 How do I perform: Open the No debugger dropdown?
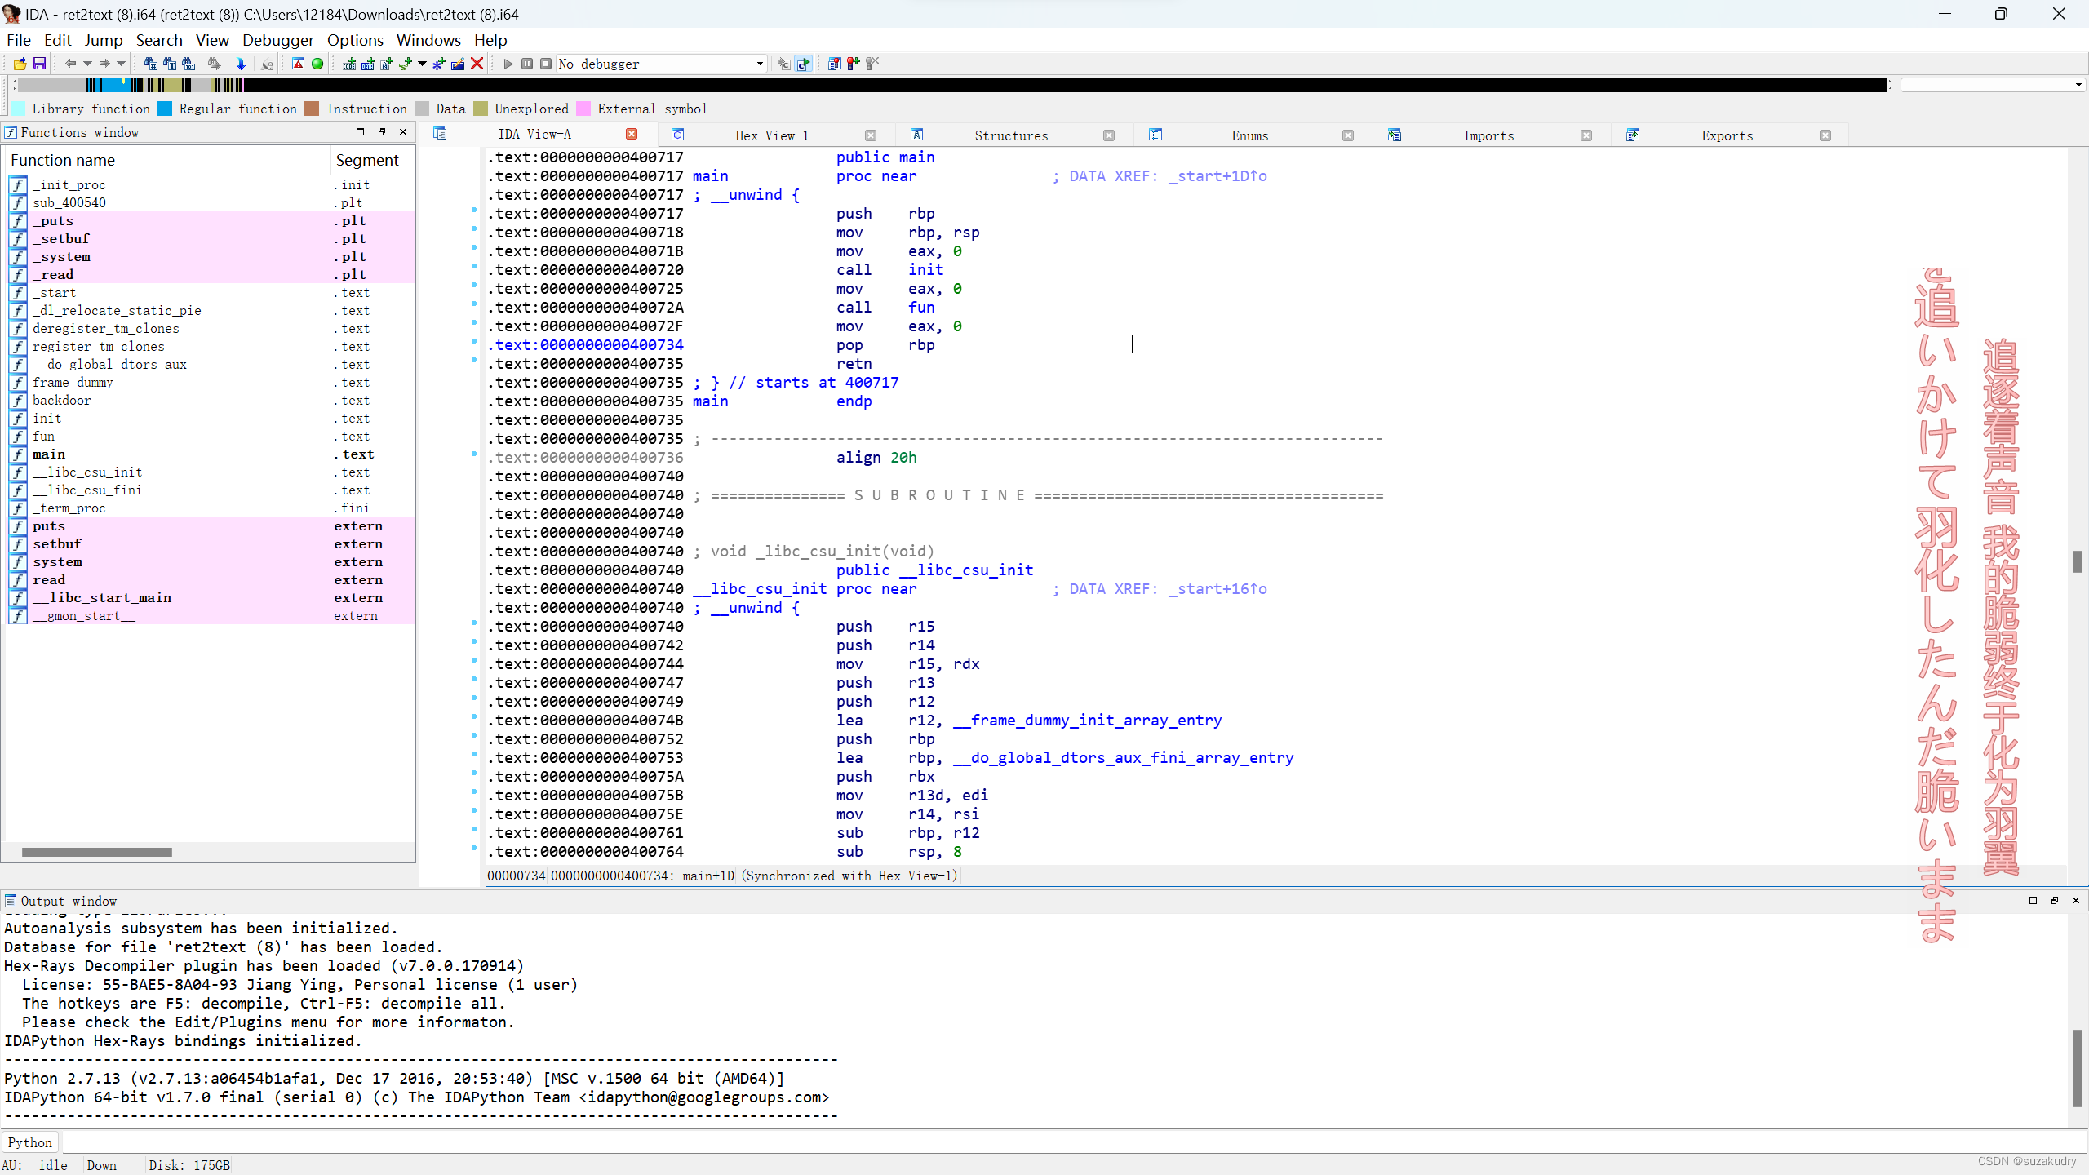759,64
